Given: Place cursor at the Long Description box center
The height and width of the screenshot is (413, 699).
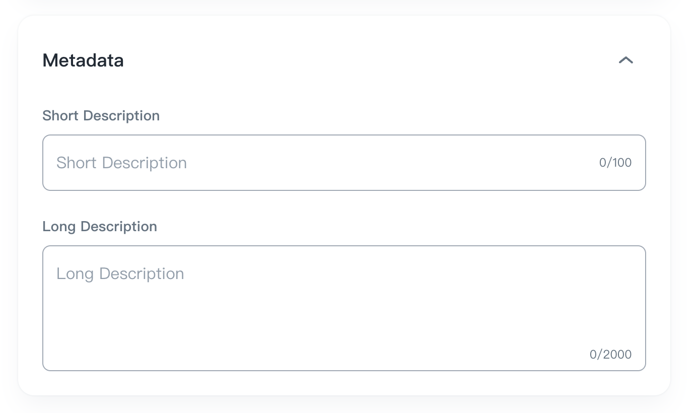Looking at the screenshot, I should [344, 308].
